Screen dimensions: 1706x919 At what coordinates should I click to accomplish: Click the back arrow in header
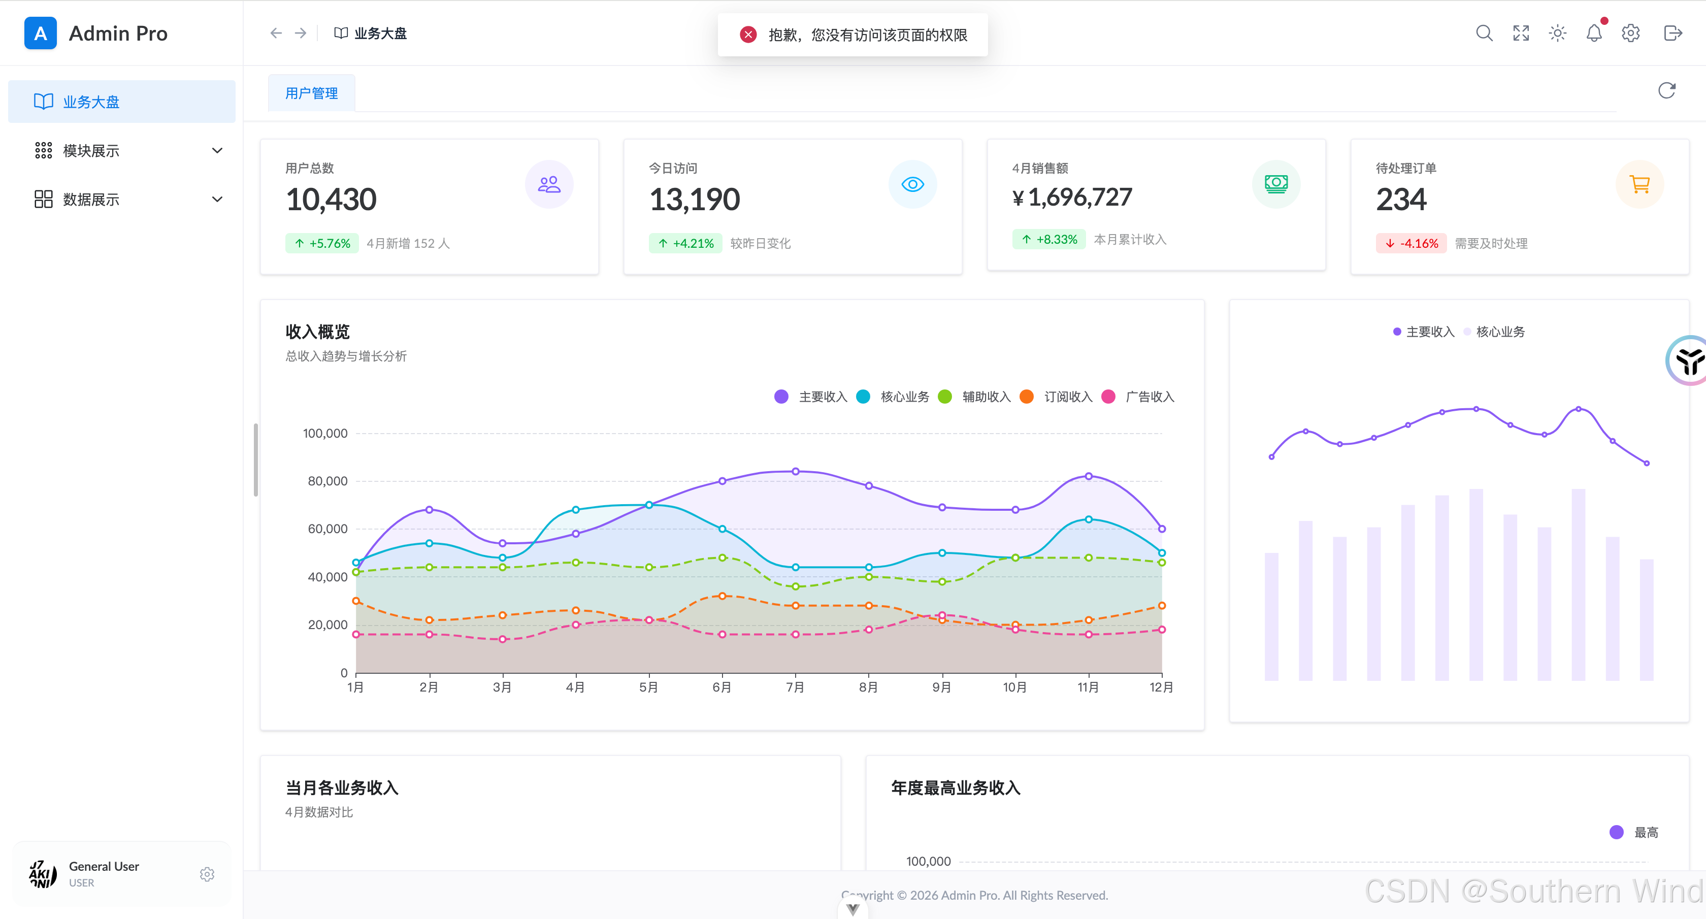point(276,33)
